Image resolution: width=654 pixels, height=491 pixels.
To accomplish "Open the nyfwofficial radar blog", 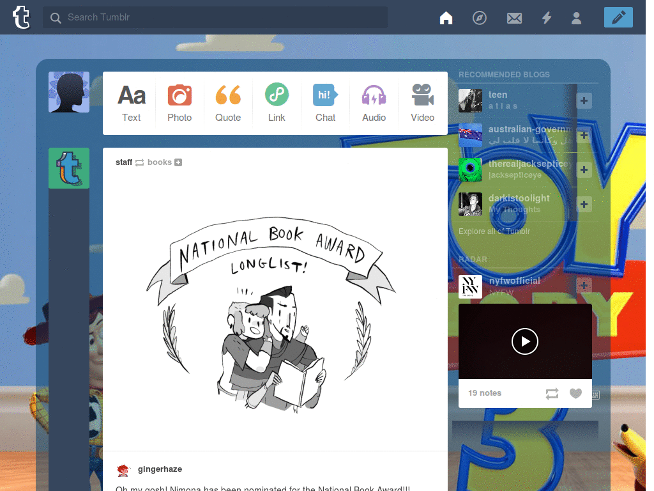I will [x=514, y=281].
